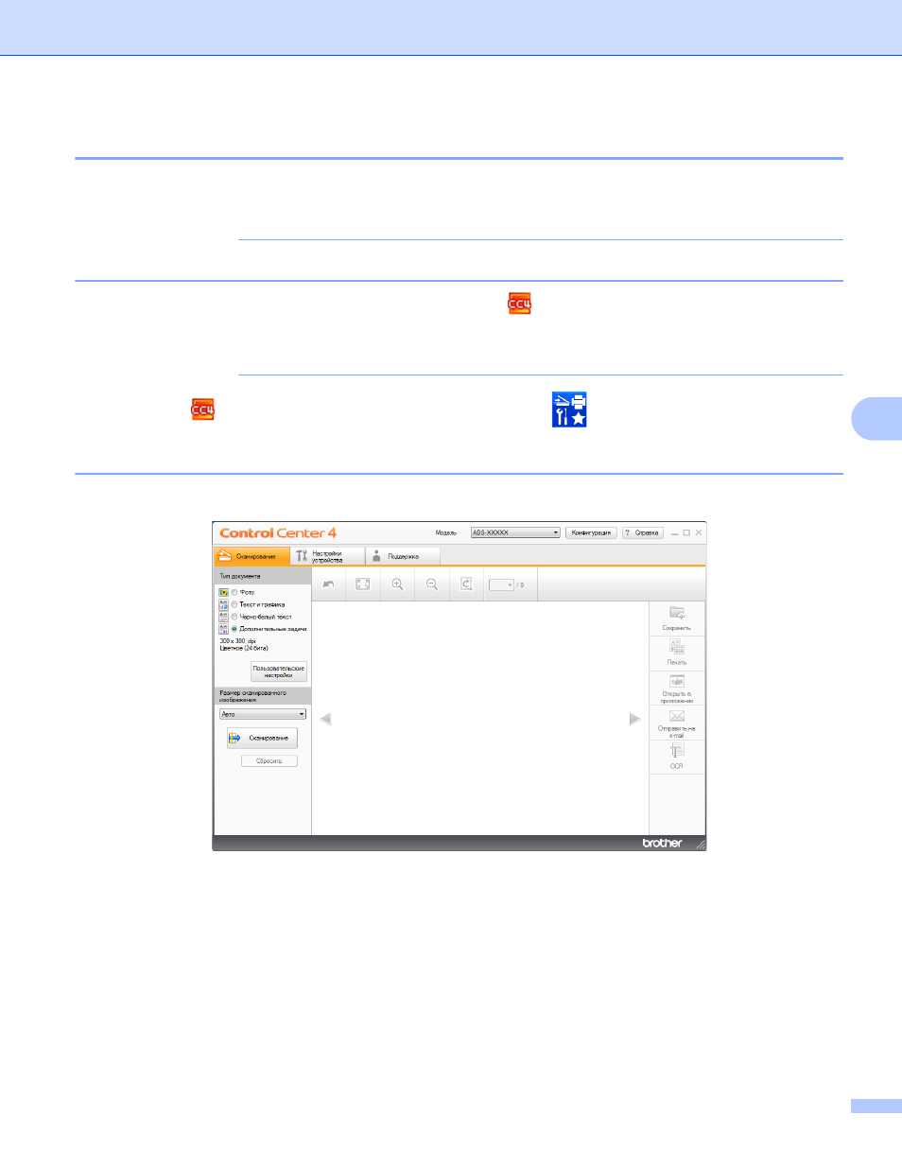Image resolution: width=902 pixels, height=1168 pixels.
Task: Switch to the Настройки устройства tab
Action: pyautogui.click(x=327, y=556)
